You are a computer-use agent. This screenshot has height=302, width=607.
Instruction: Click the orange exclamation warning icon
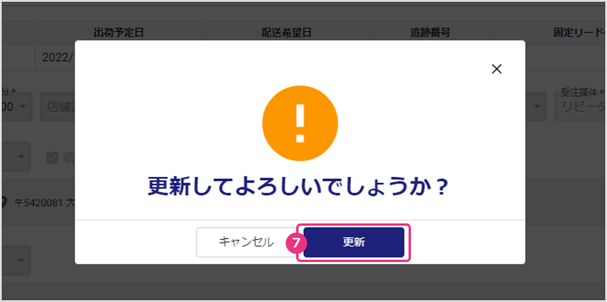coord(300,123)
